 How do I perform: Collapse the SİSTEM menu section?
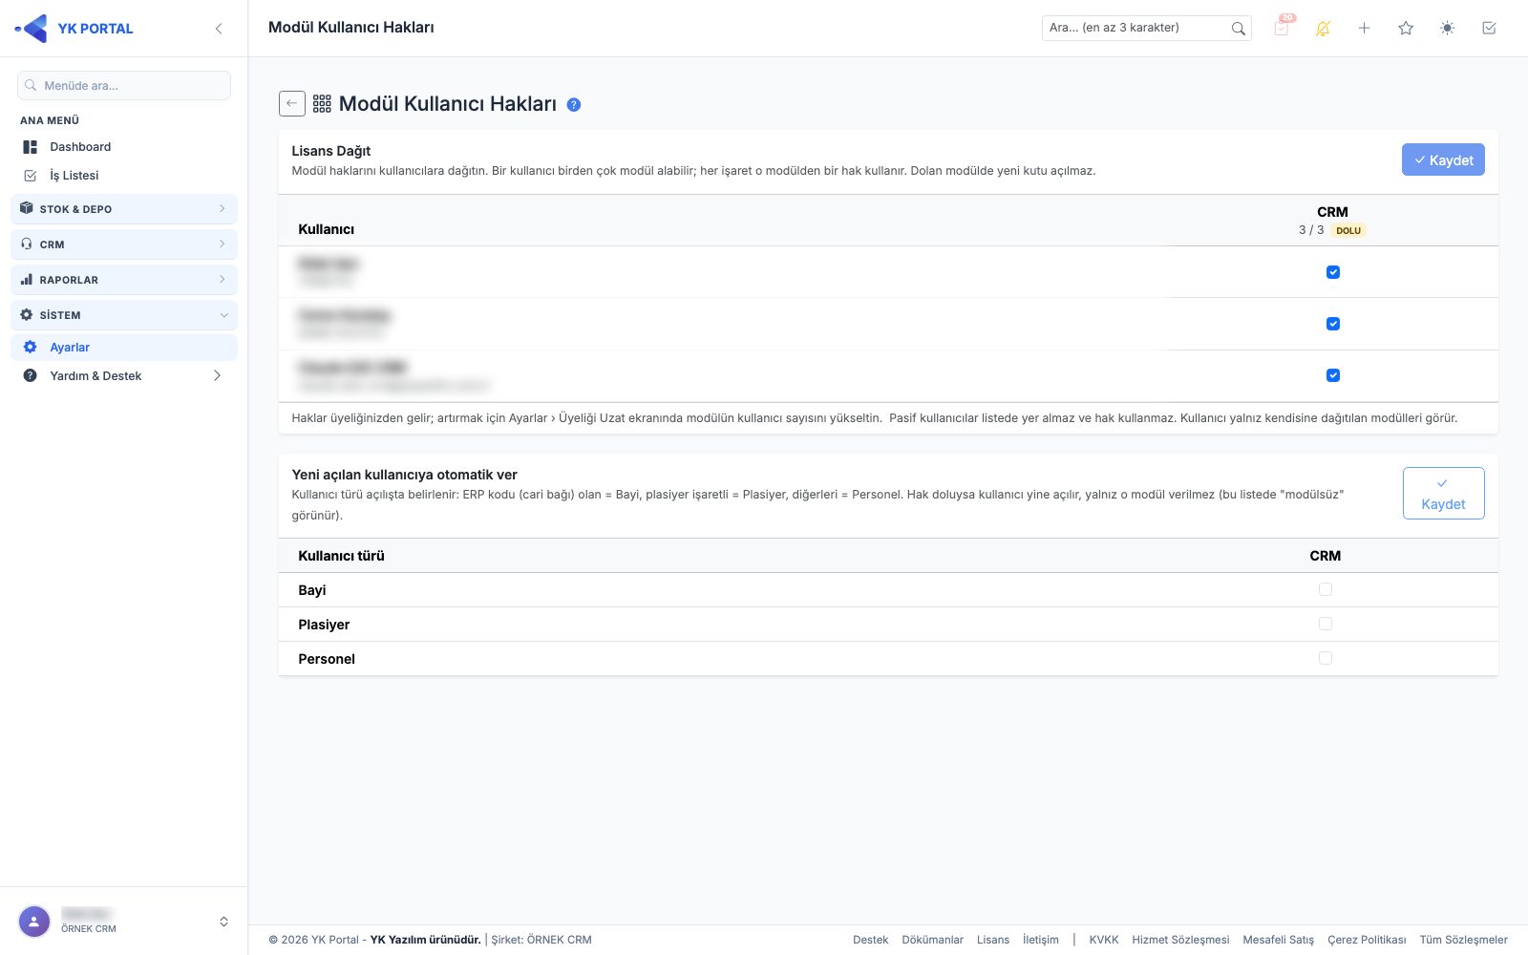coord(124,315)
